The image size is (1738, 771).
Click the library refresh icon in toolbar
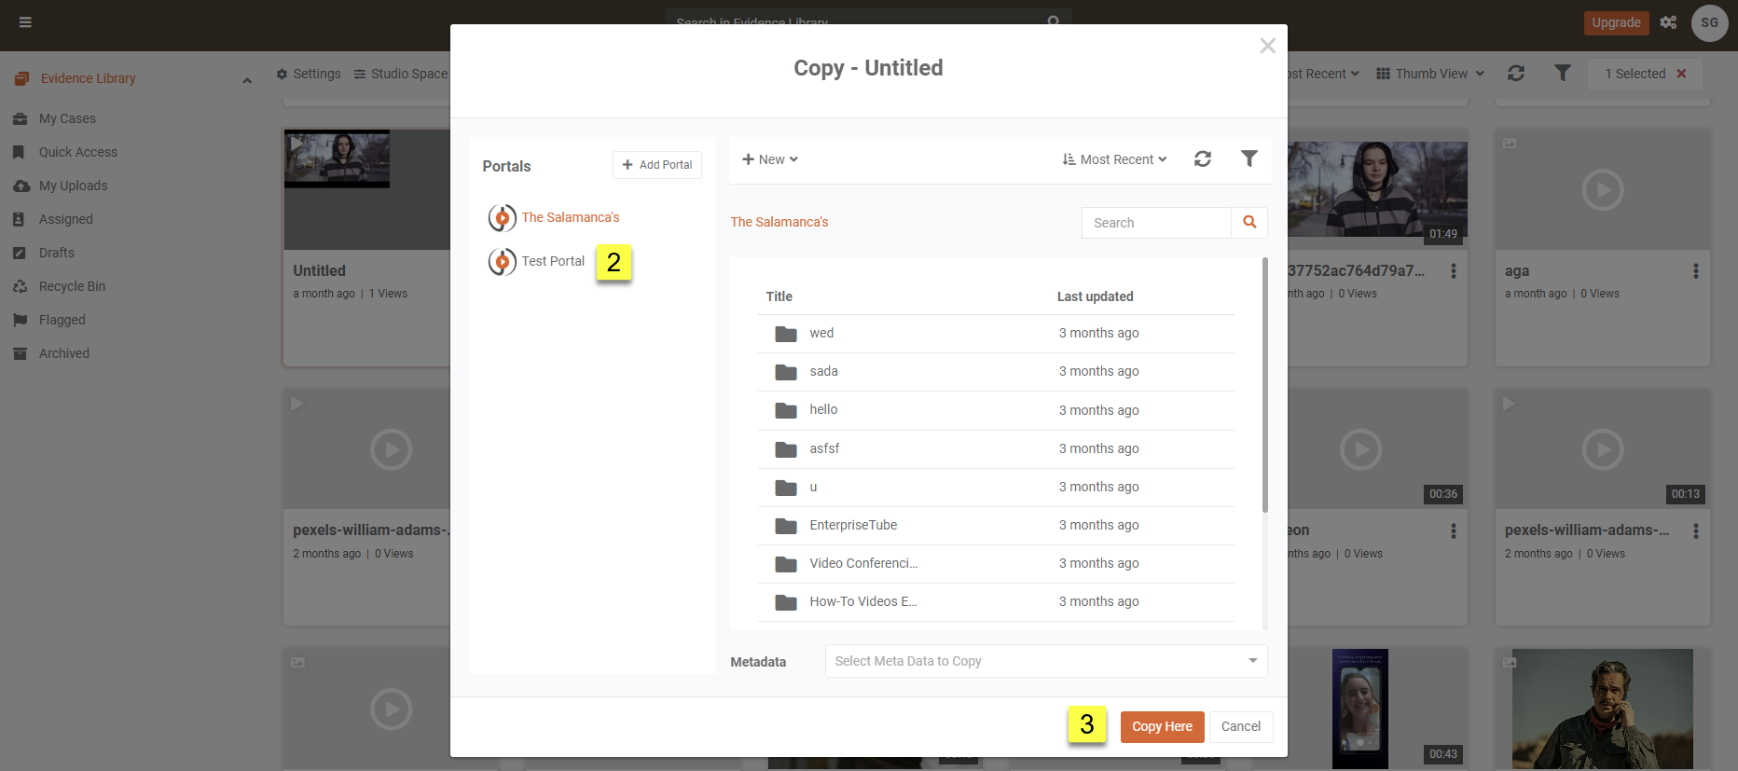1516,74
